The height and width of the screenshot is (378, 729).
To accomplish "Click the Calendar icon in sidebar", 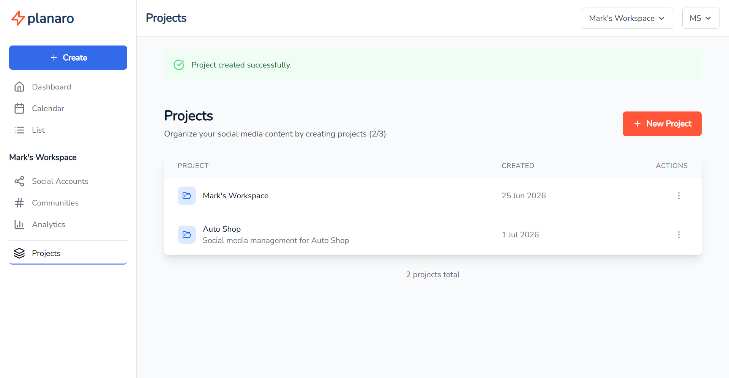I will 19,108.
